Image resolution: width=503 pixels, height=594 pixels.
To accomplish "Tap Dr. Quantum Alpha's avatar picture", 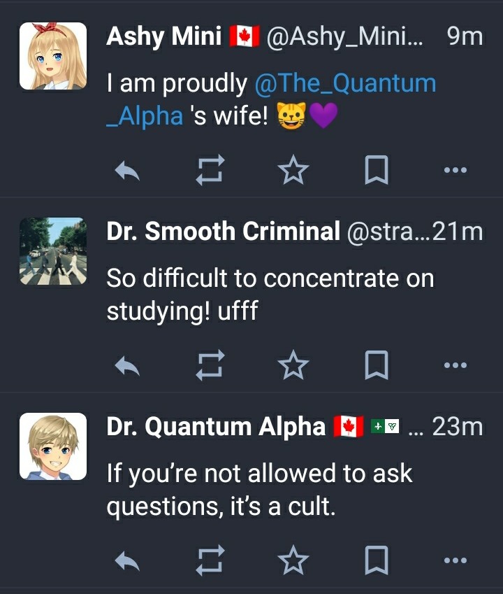I will (x=53, y=446).
